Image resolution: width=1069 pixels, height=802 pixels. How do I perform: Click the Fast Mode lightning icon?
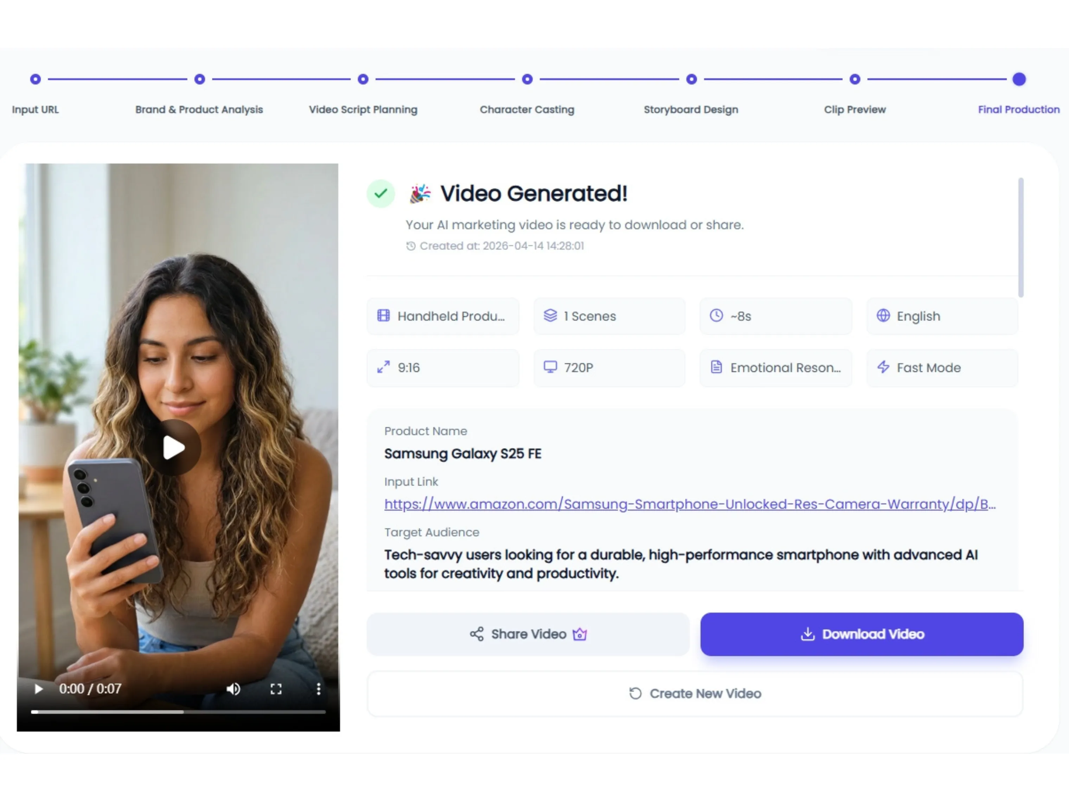coord(883,367)
